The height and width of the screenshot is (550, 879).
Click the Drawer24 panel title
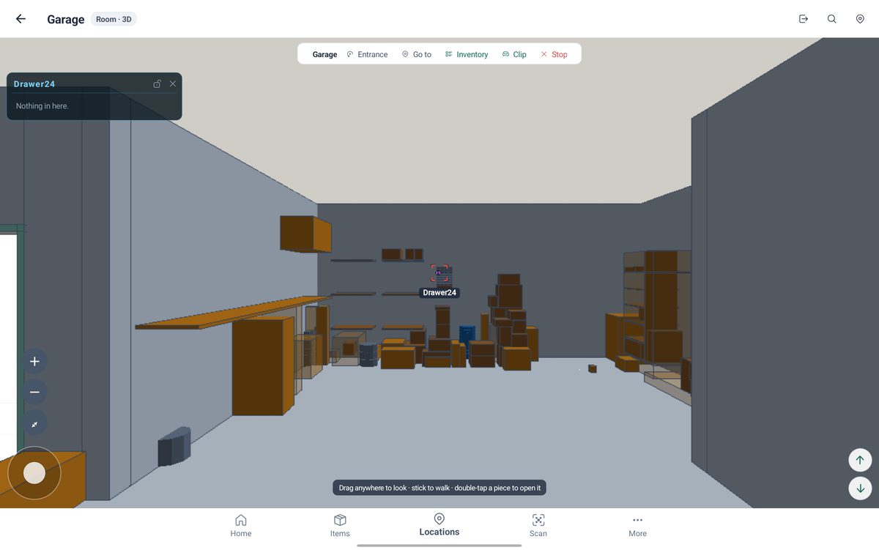[34, 84]
